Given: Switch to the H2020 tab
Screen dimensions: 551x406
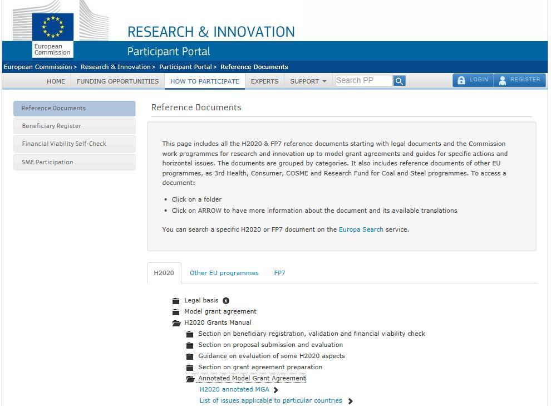Looking at the screenshot, I should pyautogui.click(x=164, y=273).
